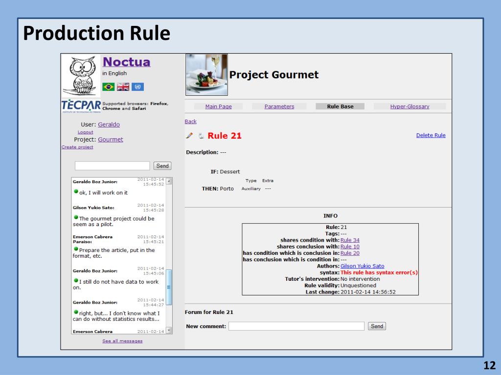Image resolution: width=501 pixels, height=375 pixels.
Task: Click the 'Last change' timestamp value
Action: [x=368, y=292]
